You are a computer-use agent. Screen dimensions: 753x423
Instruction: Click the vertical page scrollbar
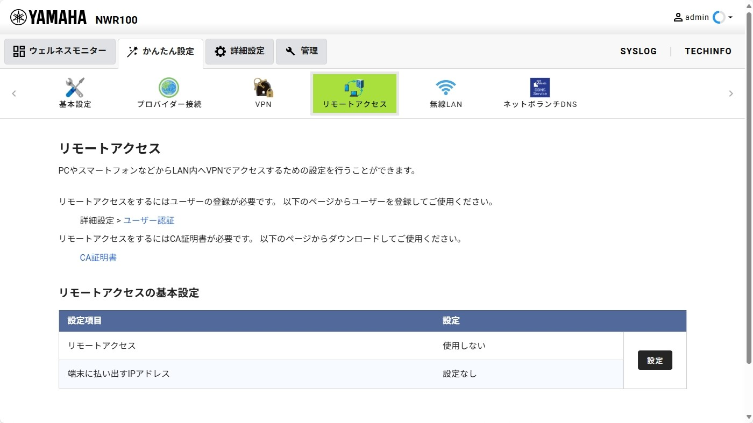pos(749,188)
